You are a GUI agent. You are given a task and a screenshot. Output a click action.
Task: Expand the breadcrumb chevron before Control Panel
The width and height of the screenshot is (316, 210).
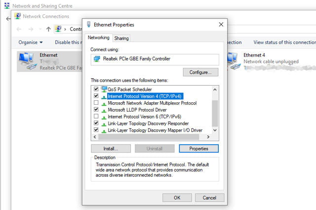[65, 30]
